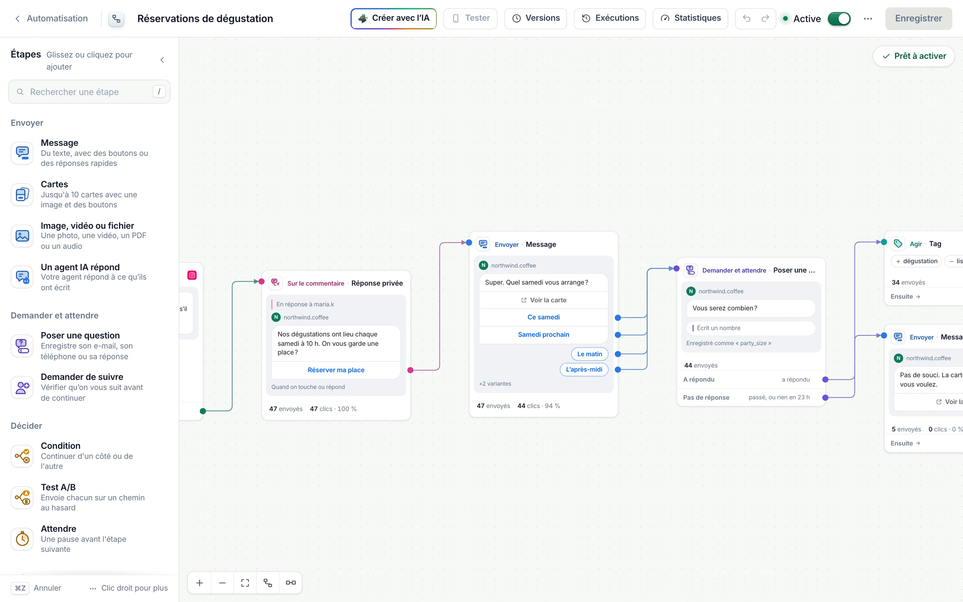This screenshot has width=963, height=602.
Task: Add a Demander de suivre step
Action: [x=89, y=387]
